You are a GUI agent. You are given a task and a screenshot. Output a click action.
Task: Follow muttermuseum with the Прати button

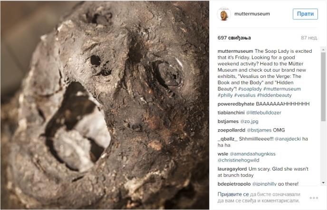(x=305, y=14)
